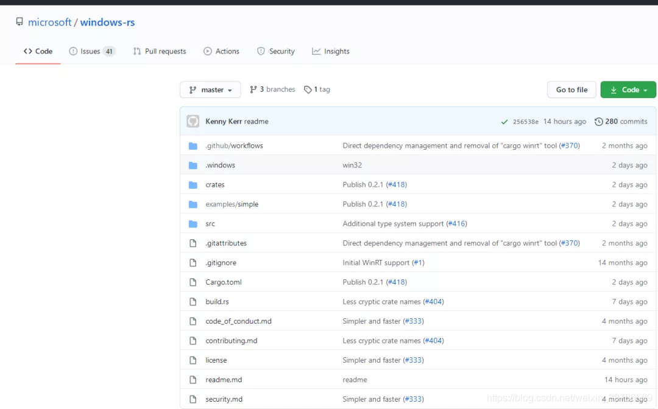Open PR #370 link in .github/workflows row

click(x=570, y=145)
